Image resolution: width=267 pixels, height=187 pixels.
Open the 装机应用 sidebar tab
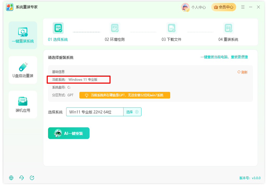tap(23, 104)
